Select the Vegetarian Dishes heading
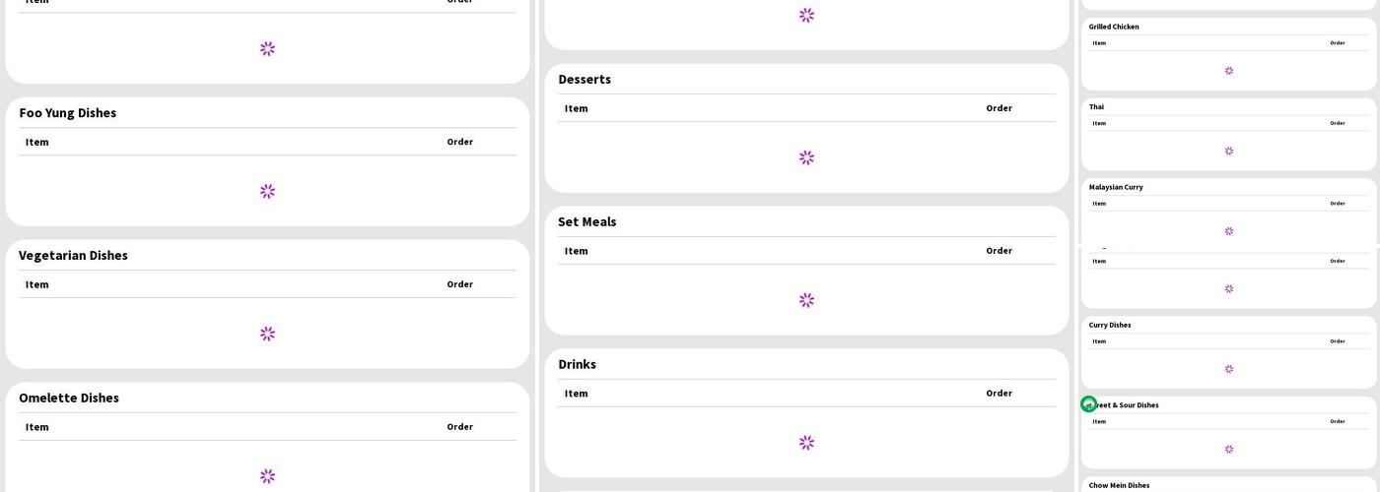The width and height of the screenshot is (1380, 492). coord(73,256)
